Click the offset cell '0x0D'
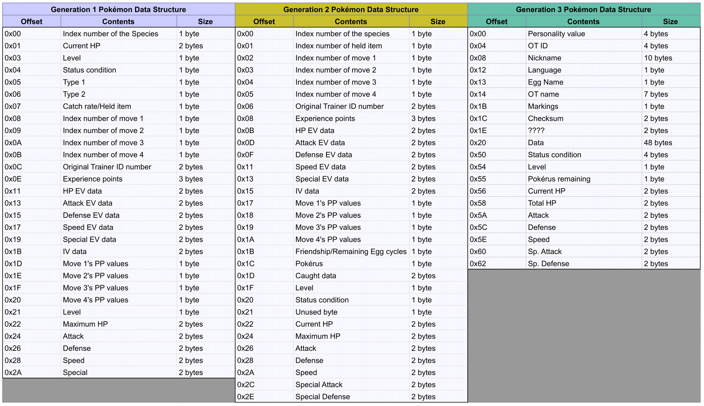The height and width of the screenshot is (406, 704). pos(264,142)
